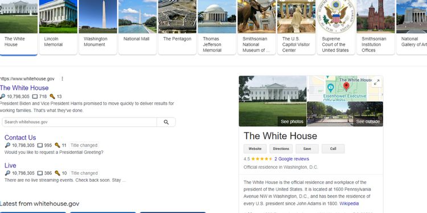Click the Call button
Screen dimensions: 427x213
tap(333, 149)
